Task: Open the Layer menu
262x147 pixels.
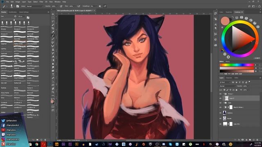Action: [24, 2]
